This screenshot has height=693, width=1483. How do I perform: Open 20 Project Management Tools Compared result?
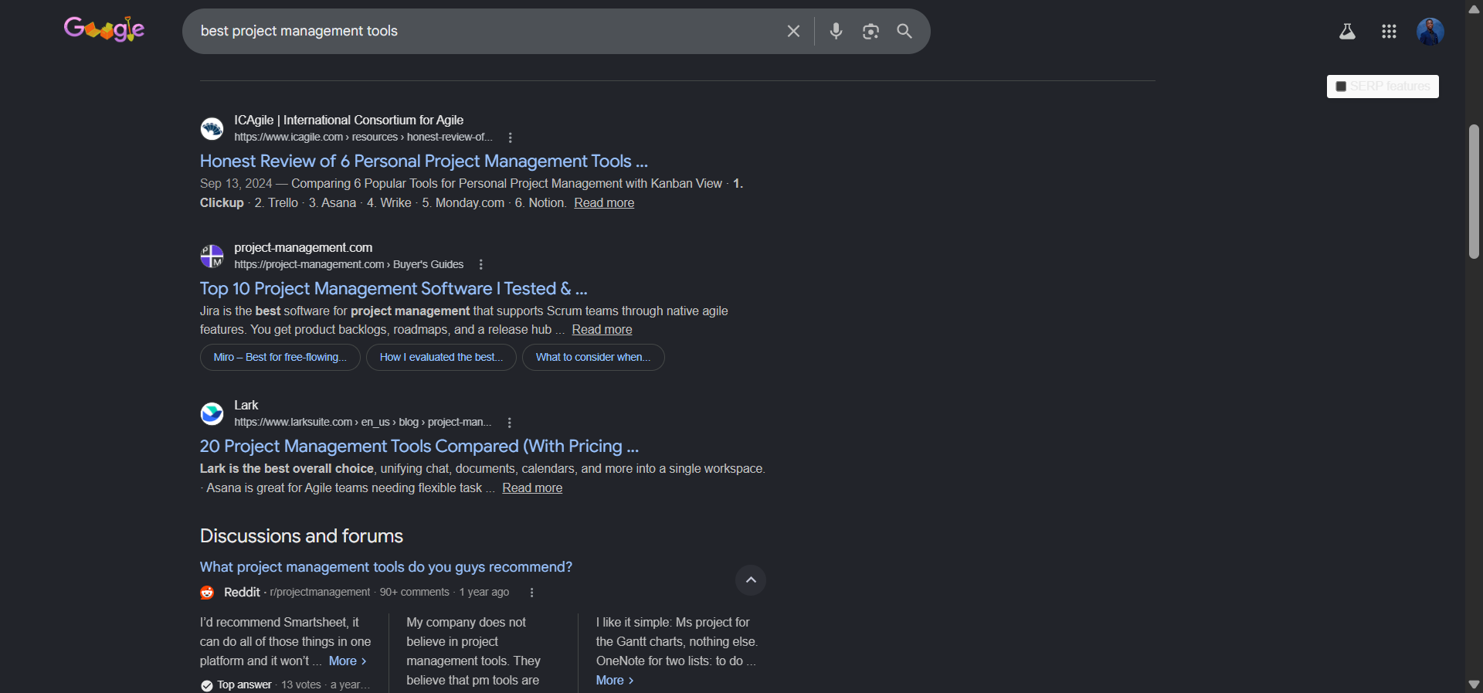click(x=419, y=446)
